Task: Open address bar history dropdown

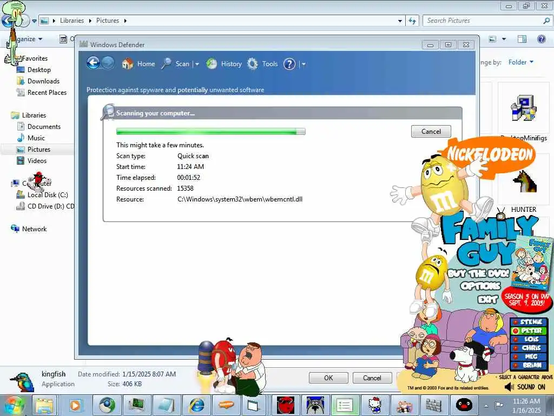Action: [400, 21]
